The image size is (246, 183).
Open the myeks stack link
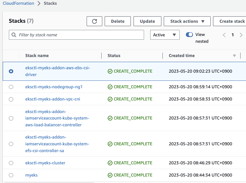[x=31, y=175]
